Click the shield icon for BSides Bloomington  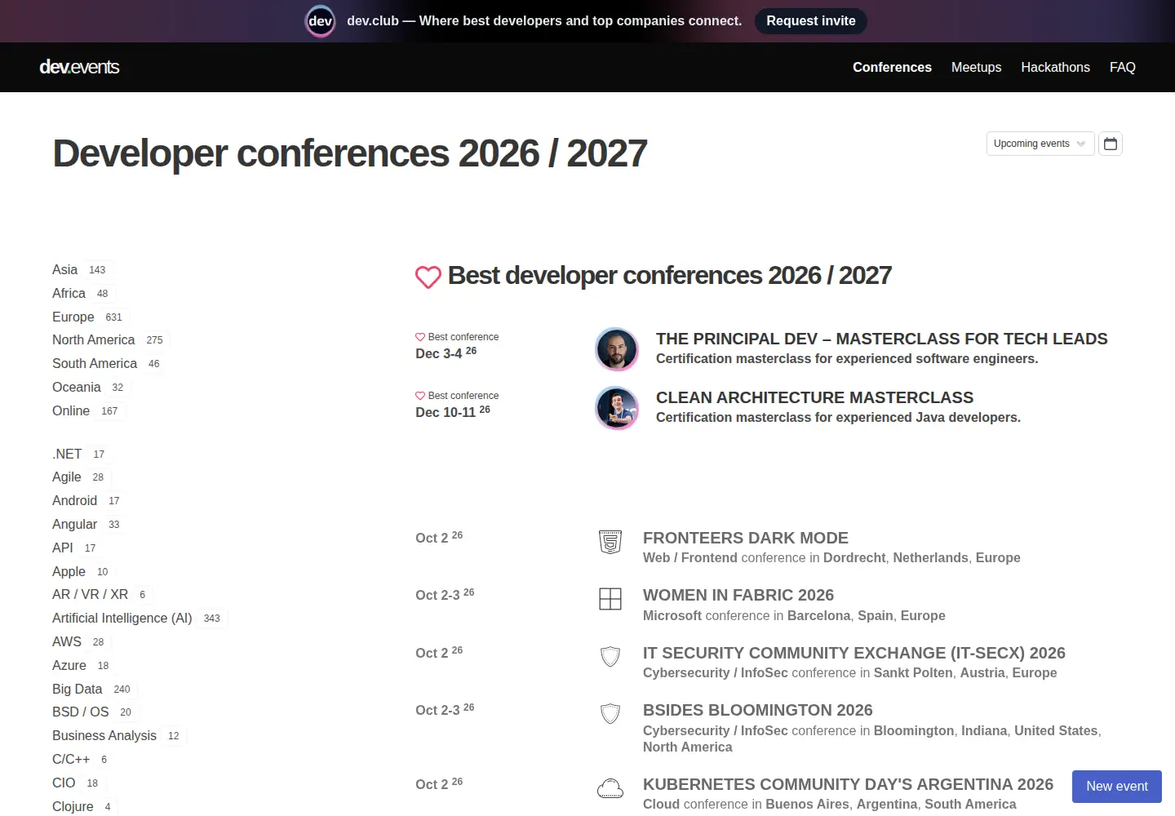click(610, 714)
